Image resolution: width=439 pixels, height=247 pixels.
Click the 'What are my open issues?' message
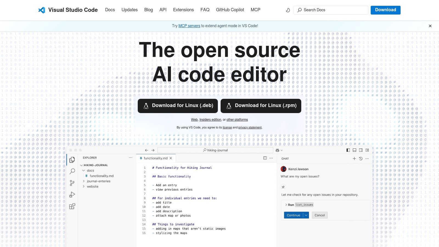click(x=300, y=176)
